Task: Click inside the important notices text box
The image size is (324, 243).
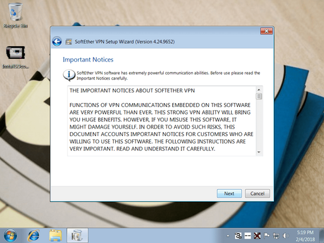Action: pos(162,121)
